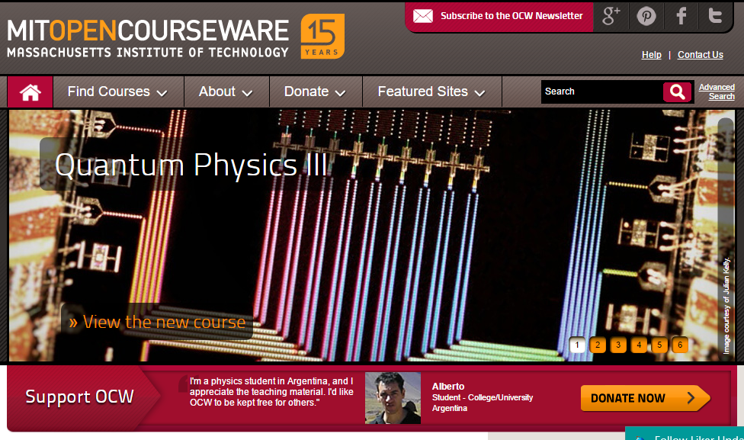Open the Featured Sites dropdown
This screenshot has width=744, height=440.
[x=431, y=92]
